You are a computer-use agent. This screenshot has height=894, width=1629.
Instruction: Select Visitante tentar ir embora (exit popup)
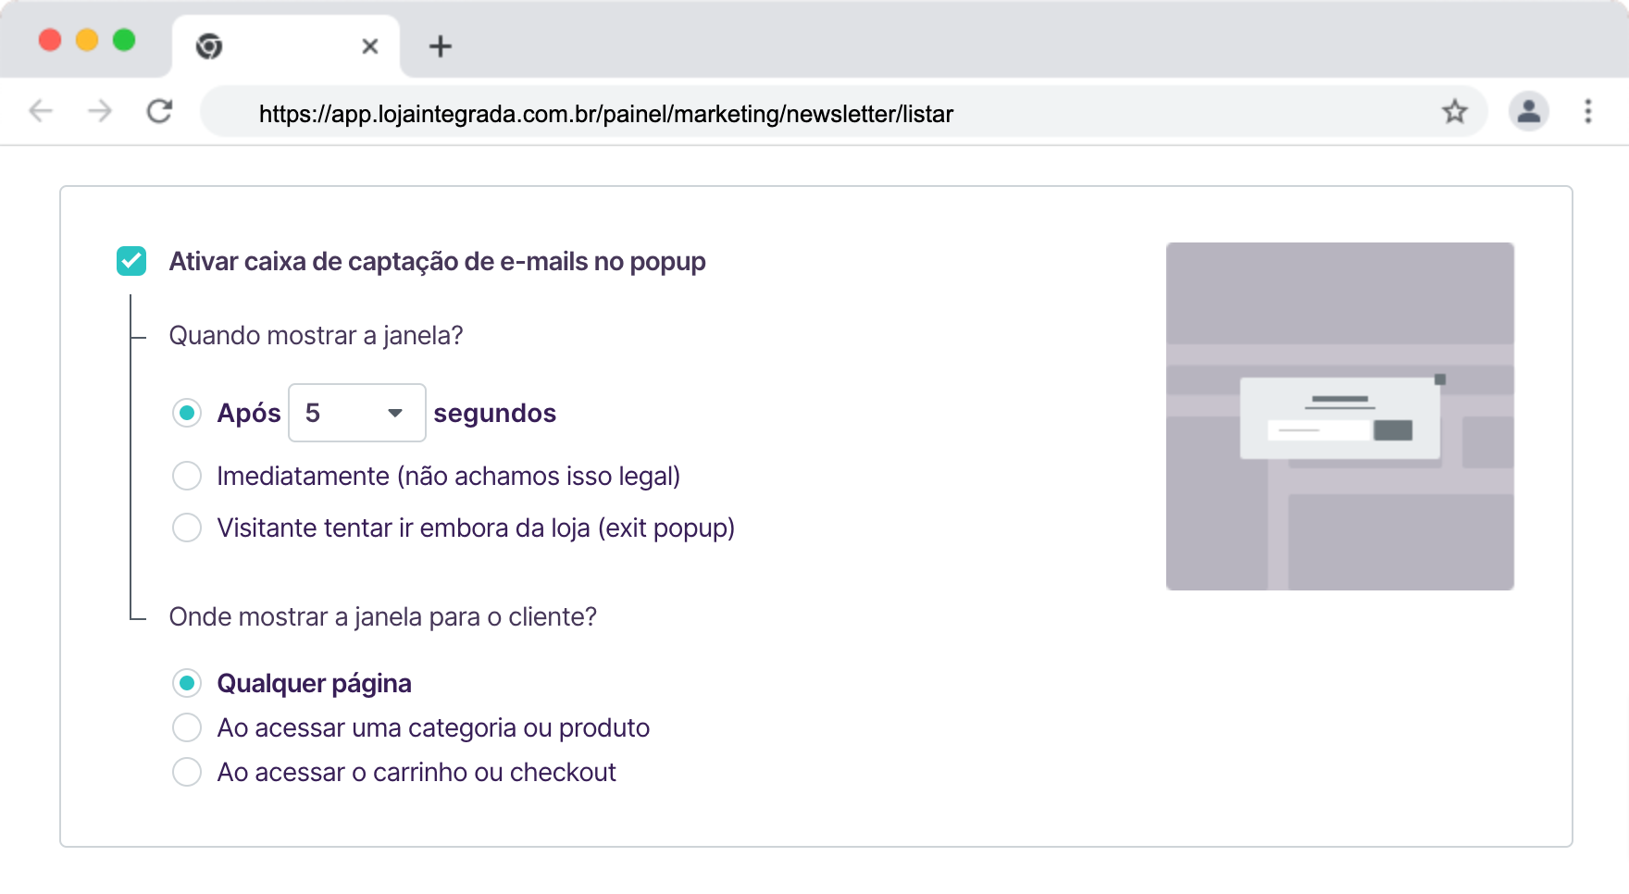tap(187, 528)
